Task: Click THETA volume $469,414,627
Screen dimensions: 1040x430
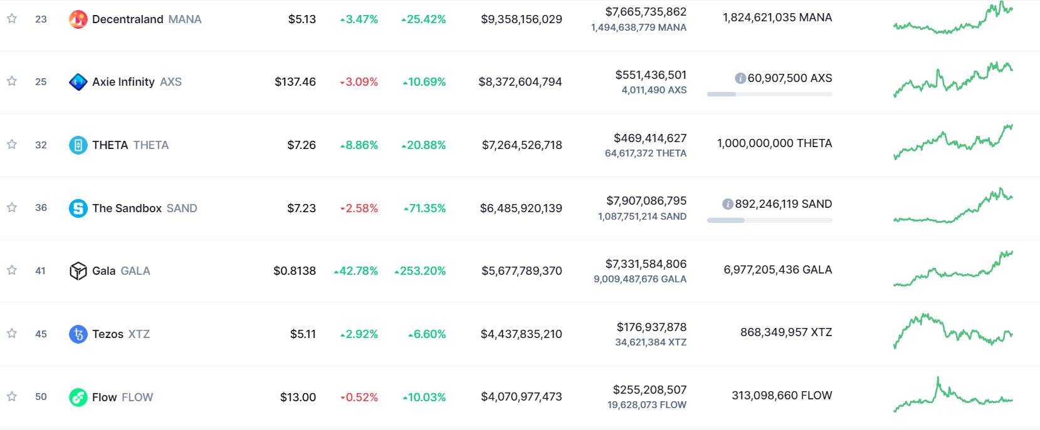Action: [650, 138]
